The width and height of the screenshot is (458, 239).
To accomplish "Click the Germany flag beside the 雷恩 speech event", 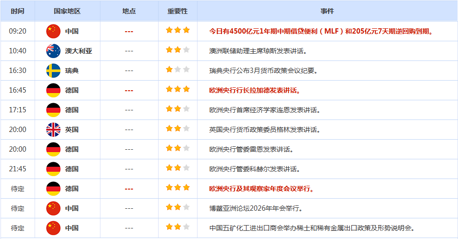I will click(x=53, y=149).
